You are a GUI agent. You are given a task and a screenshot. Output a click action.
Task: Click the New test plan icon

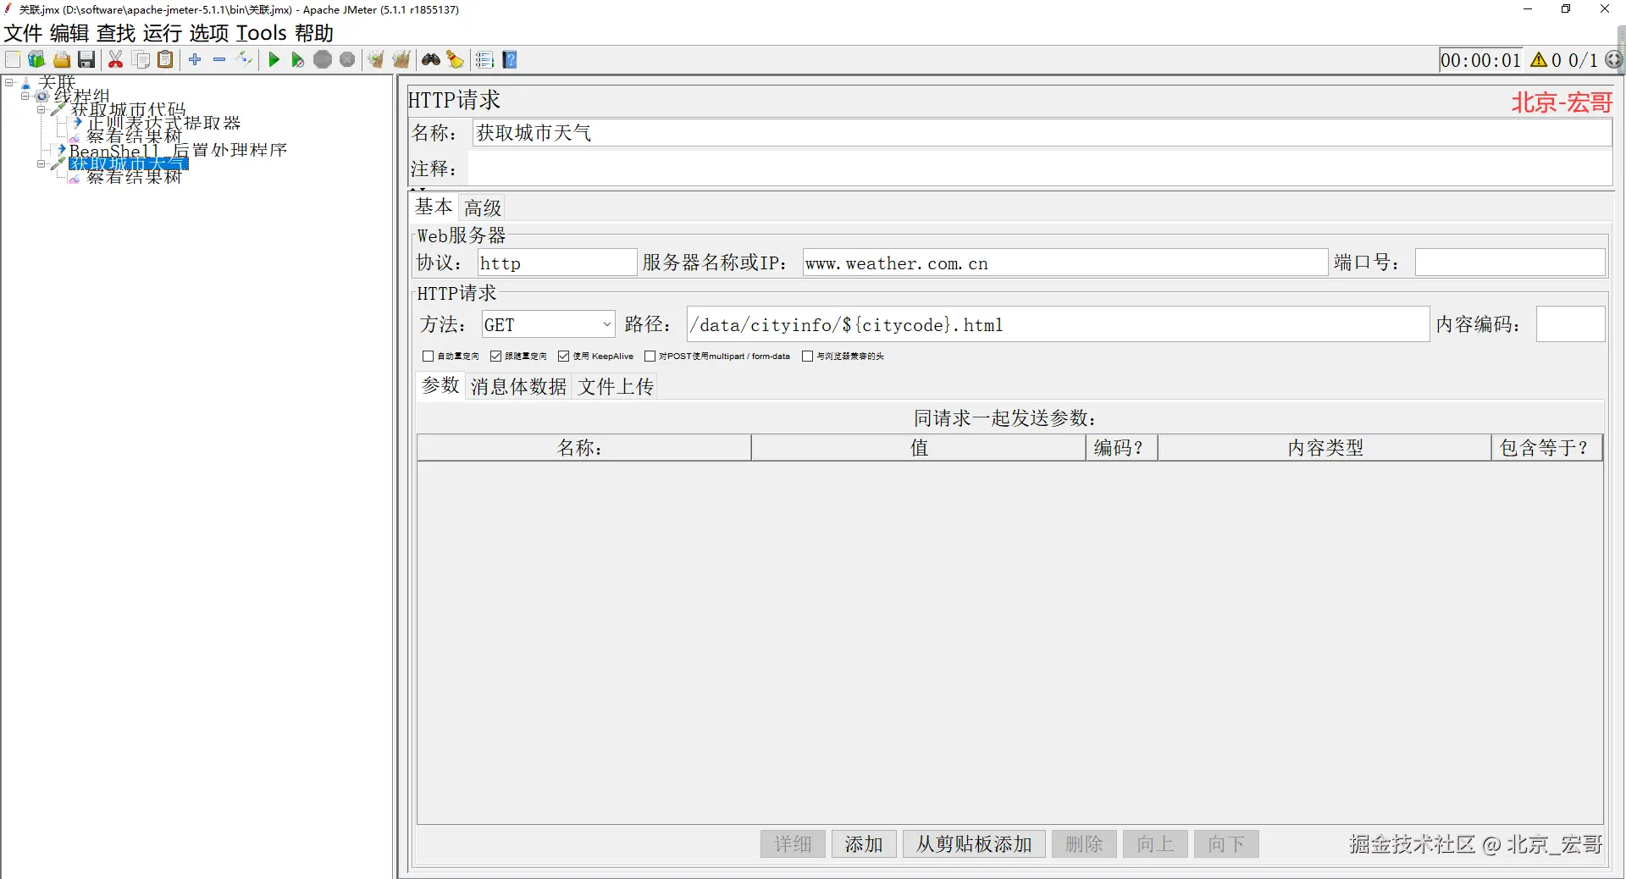[13, 59]
